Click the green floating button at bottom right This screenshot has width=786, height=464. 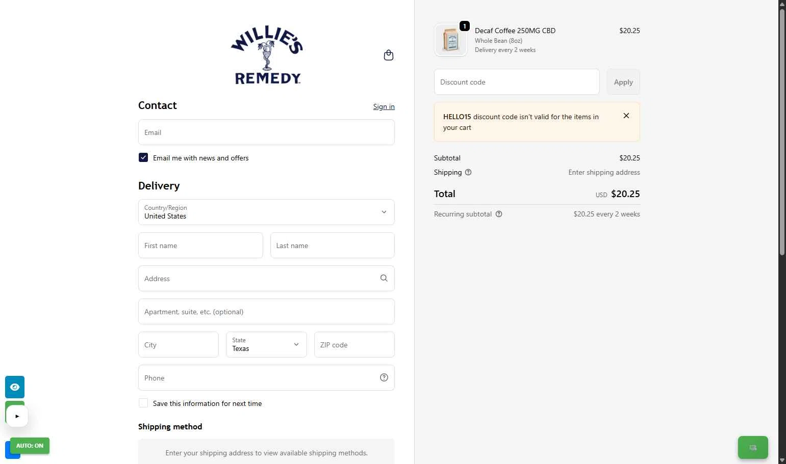[x=753, y=448]
